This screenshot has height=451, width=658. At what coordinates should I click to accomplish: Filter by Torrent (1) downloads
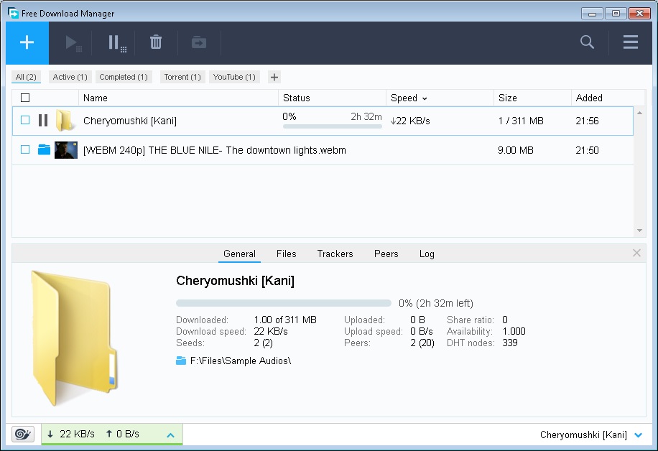[182, 77]
